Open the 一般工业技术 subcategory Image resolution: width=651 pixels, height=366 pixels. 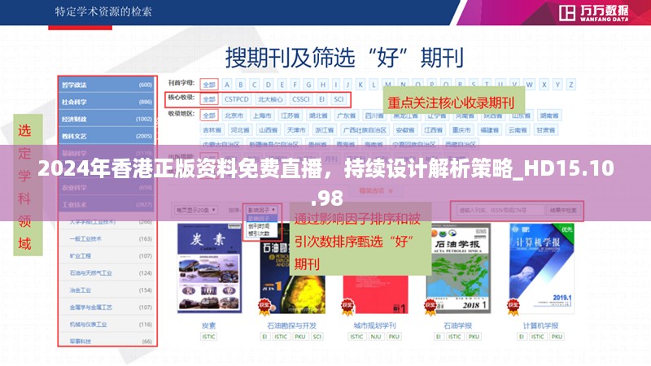pyautogui.click(x=85, y=238)
